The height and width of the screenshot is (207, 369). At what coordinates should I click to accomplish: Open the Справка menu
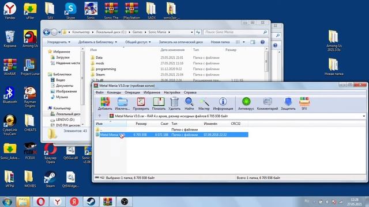tap(190, 93)
